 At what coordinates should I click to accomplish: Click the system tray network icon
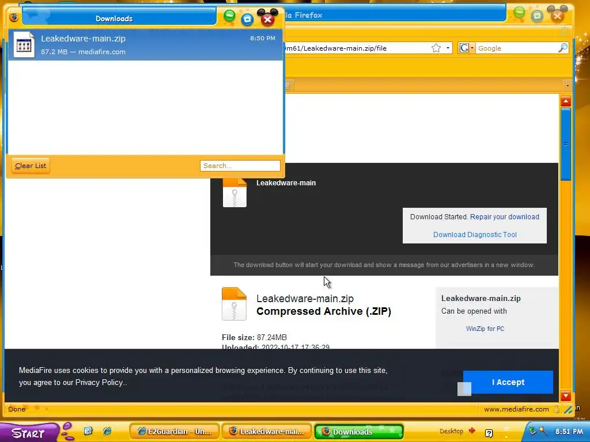click(x=532, y=431)
